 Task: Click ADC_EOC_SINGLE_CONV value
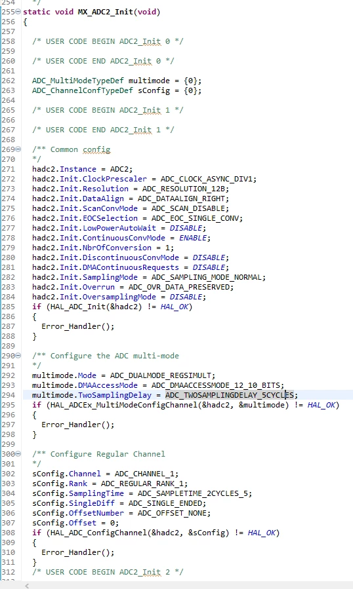[x=195, y=218]
